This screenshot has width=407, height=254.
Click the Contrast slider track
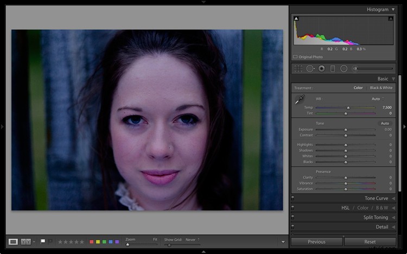click(x=346, y=135)
